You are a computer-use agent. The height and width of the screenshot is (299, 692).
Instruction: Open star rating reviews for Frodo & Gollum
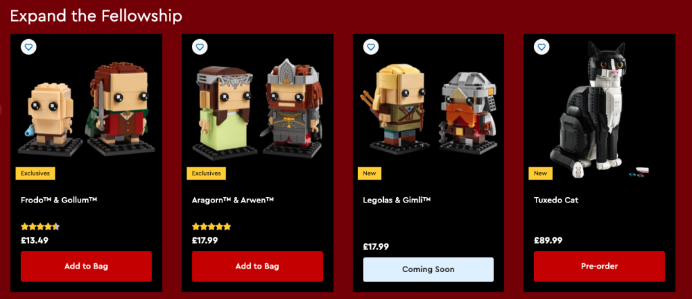[40, 227]
